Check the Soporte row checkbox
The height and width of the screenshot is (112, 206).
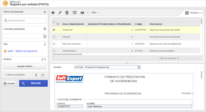click(54, 37)
